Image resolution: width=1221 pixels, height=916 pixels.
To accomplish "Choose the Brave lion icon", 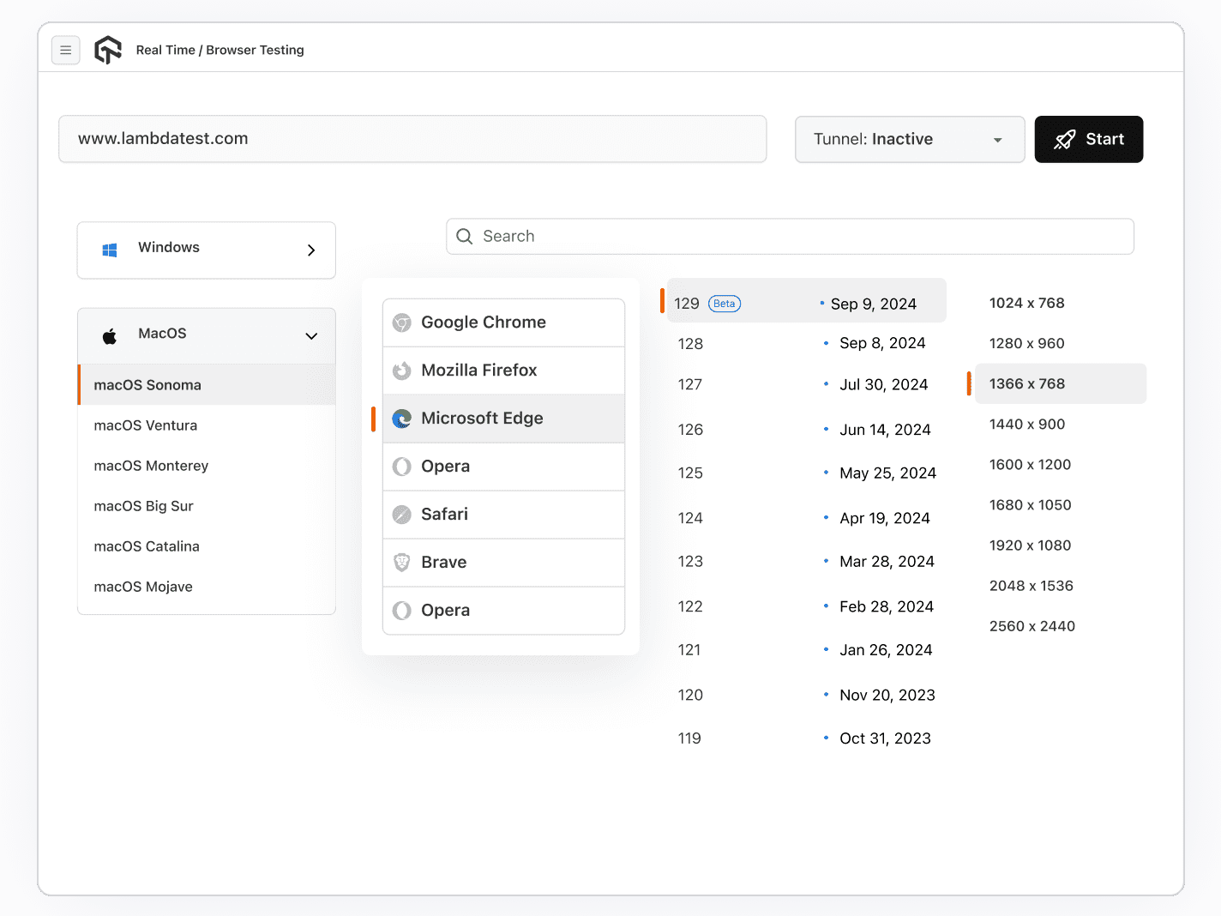I will (401, 563).
